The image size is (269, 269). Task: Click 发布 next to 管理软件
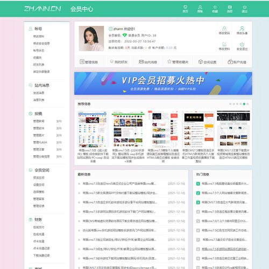tap(59, 128)
